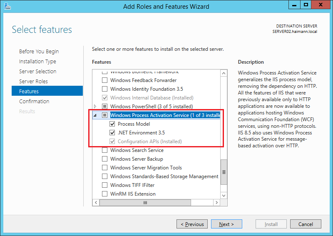Uncheck the Process Model checkbox

(112, 124)
